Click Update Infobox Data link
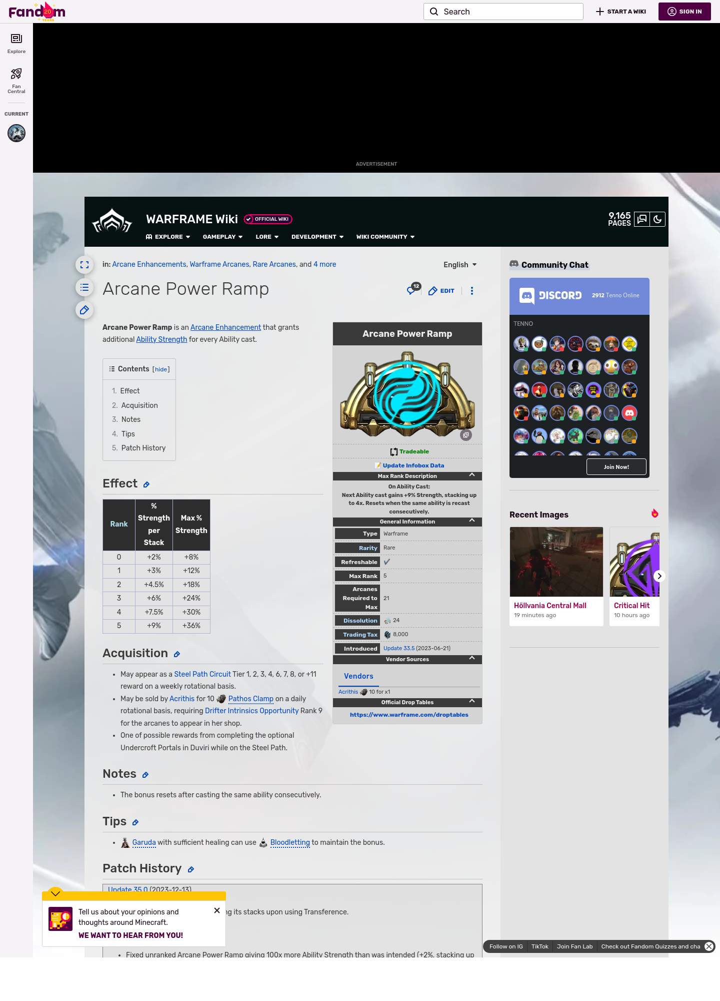The image size is (720, 1001). click(x=413, y=465)
